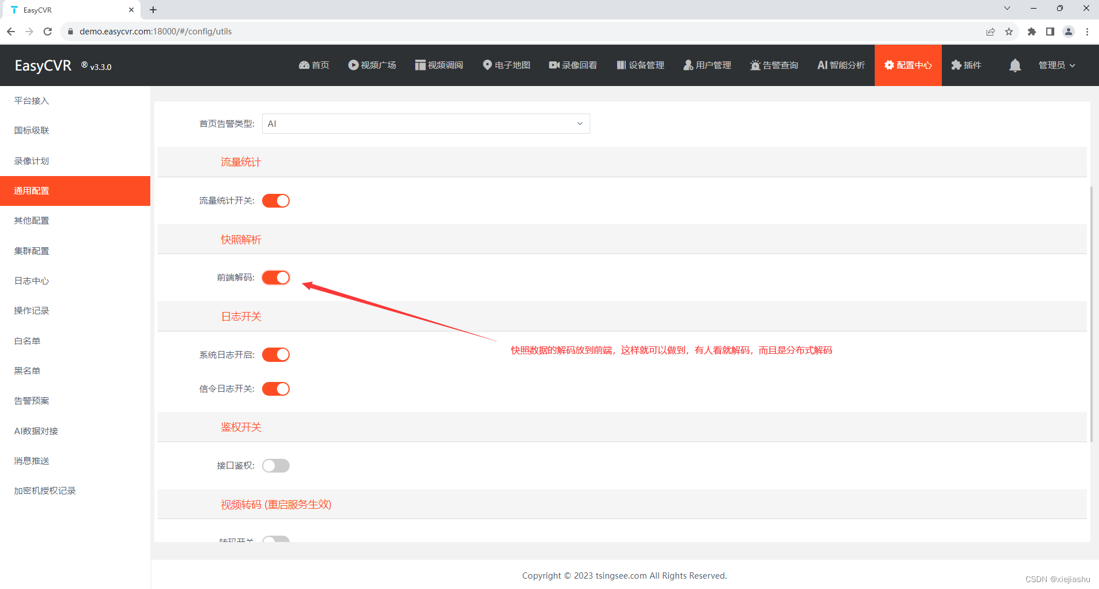Open the tab search chevron in title bar
The image size is (1099, 589).
point(1007,8)
